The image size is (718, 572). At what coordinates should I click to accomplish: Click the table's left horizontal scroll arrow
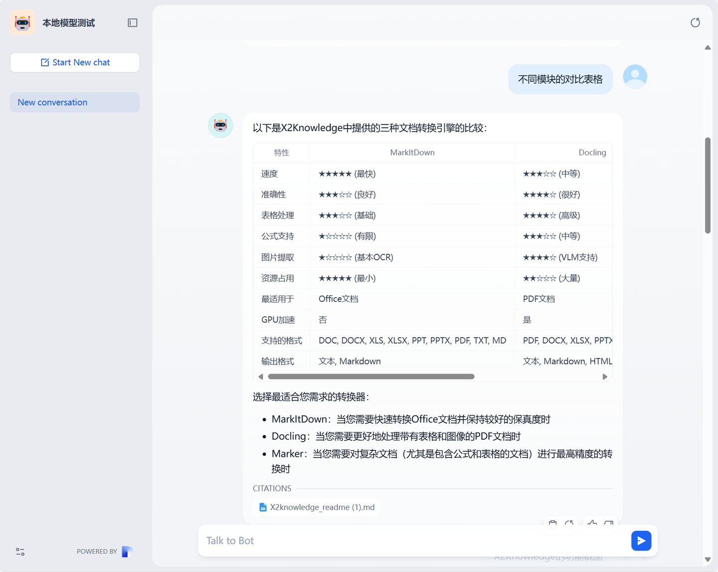[261, 377]
